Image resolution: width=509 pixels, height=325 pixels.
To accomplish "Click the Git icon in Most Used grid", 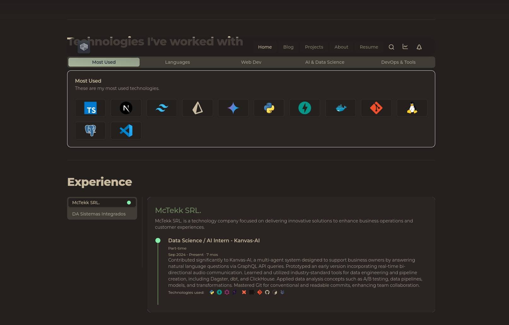I will (x=376, y=108).
